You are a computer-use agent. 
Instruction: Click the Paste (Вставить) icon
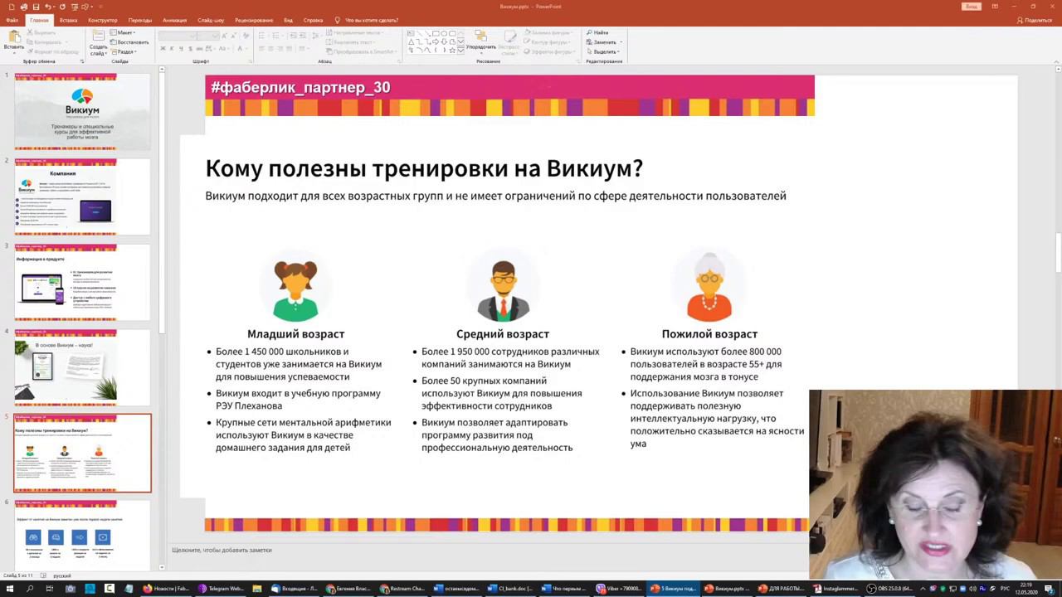(x=13, y=36)
